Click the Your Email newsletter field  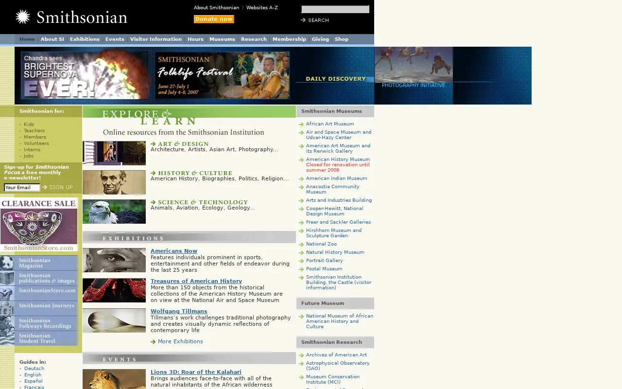click(22, 188)
